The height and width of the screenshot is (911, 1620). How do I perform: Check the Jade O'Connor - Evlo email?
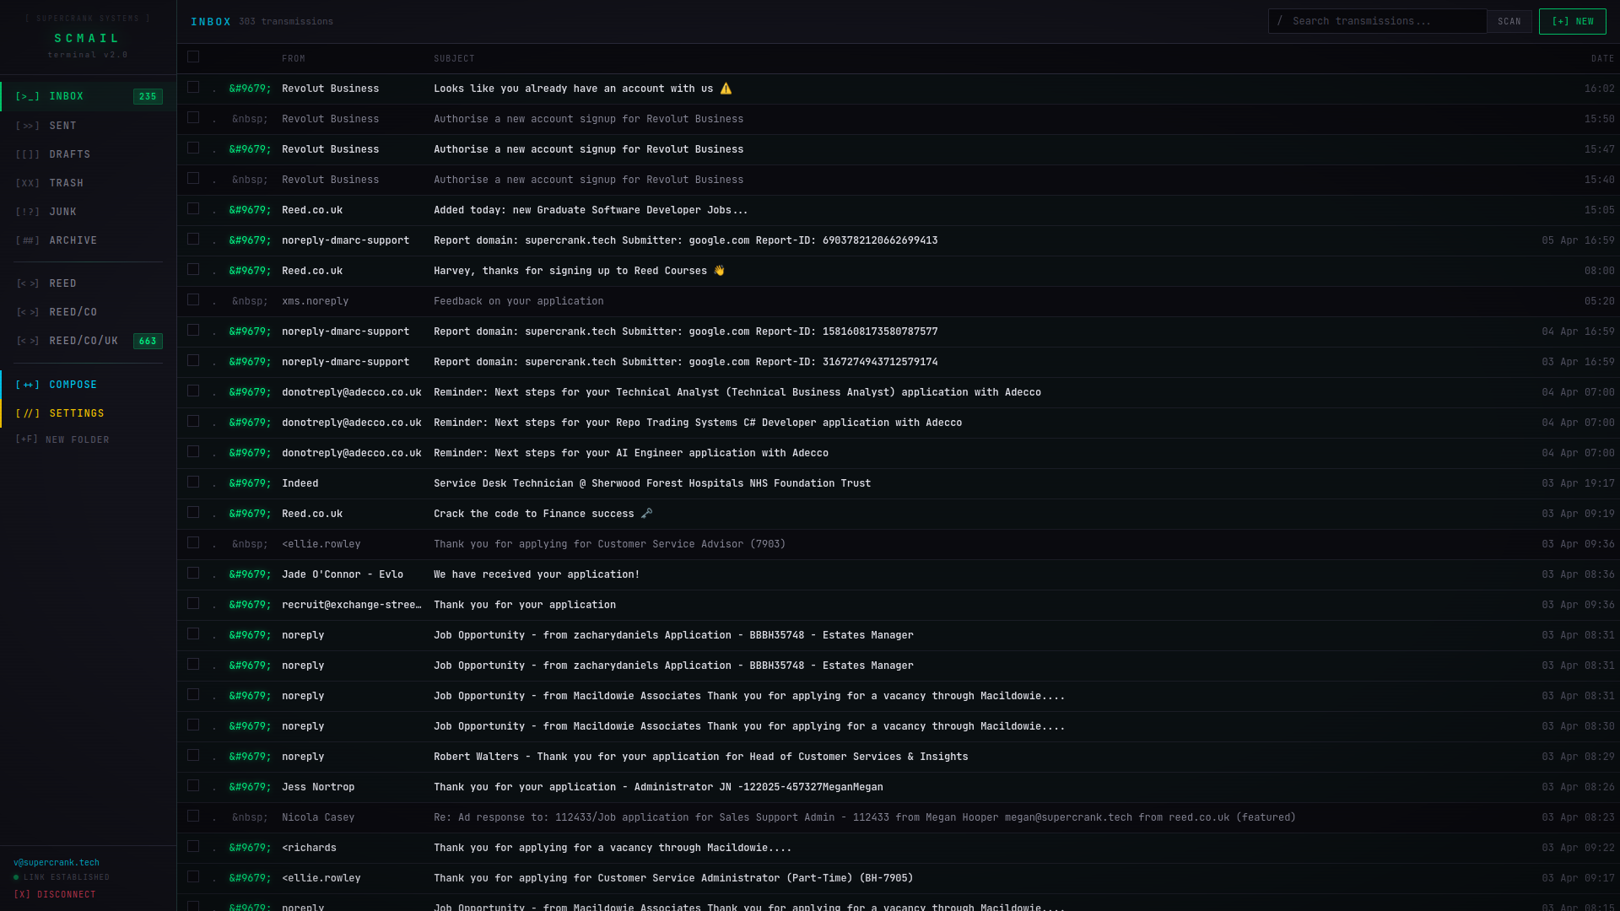tap(193, 573)
